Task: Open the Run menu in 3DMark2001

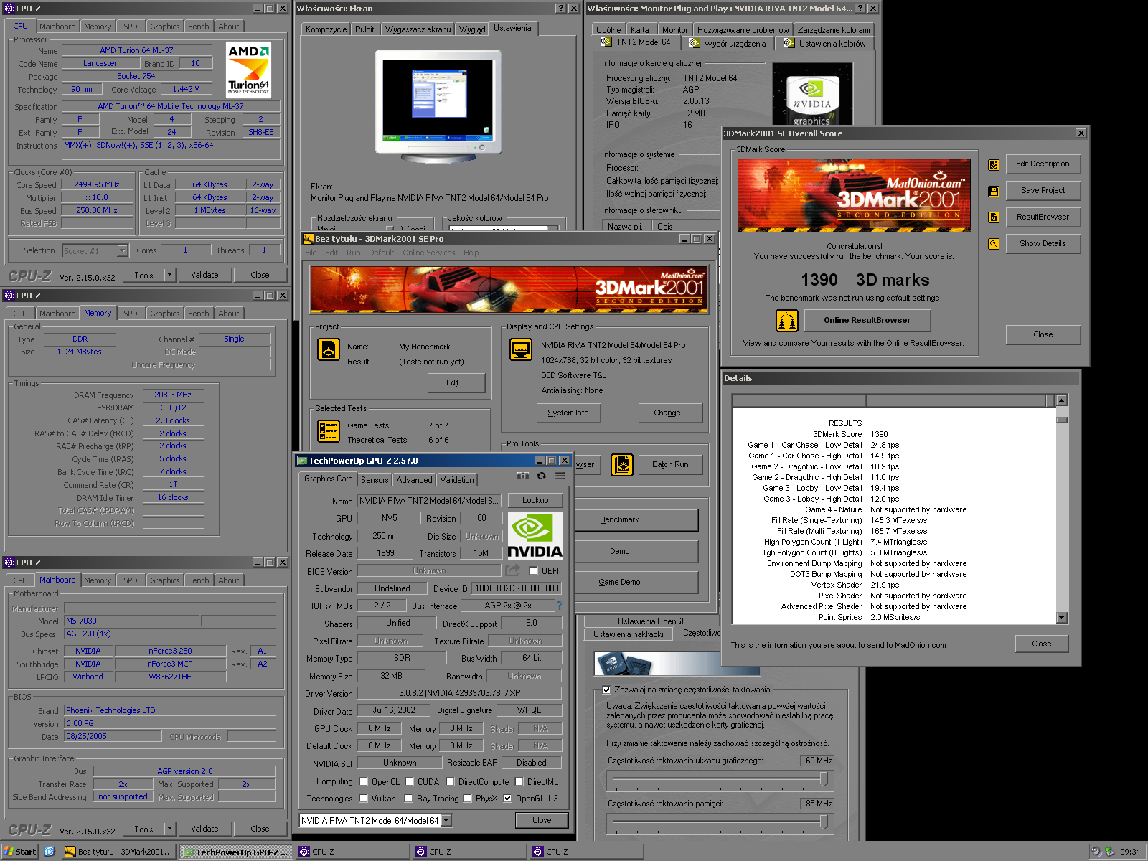Action: pyautogui.click(x=353, y=253)
